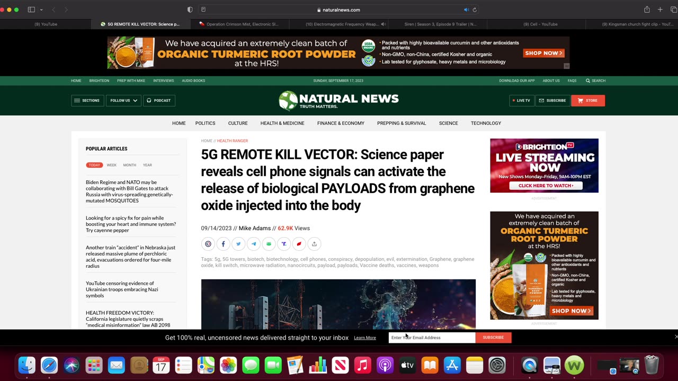The height and width of the screenshot is (381, 678).
Task: Open Safari Share button in toolbar
Action: point(647,10)
